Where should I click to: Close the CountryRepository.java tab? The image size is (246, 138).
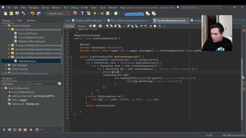188,20
